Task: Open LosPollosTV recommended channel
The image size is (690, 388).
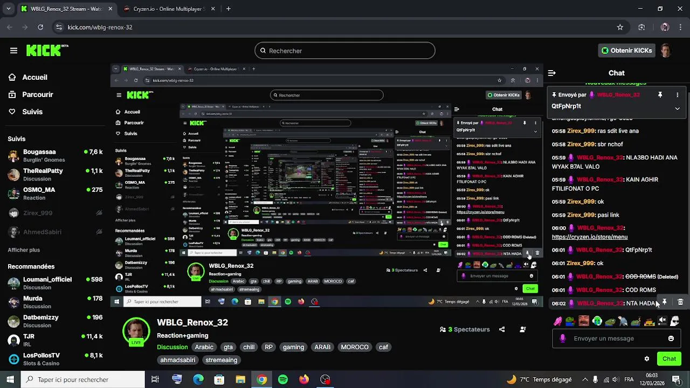Action: (55, 358)
